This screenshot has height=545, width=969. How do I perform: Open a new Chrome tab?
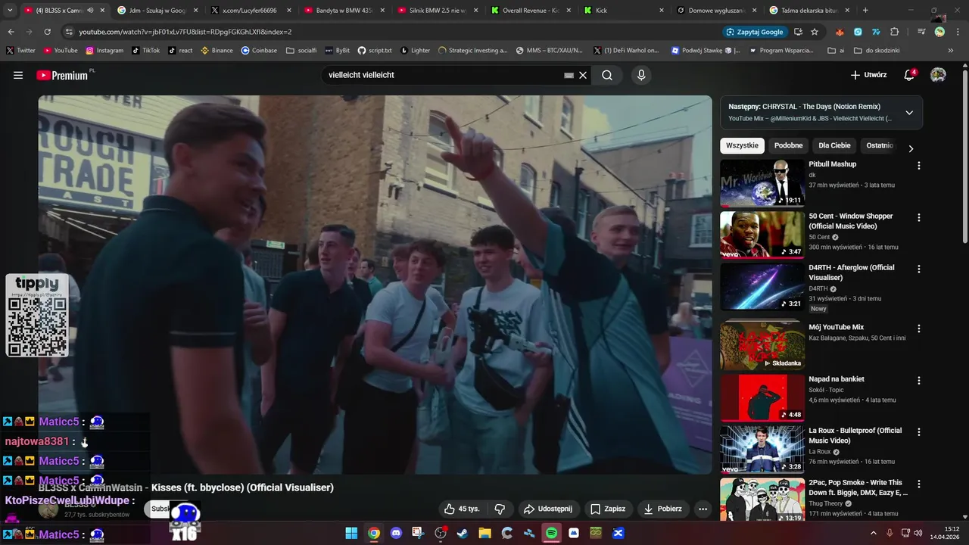[865, 11]
